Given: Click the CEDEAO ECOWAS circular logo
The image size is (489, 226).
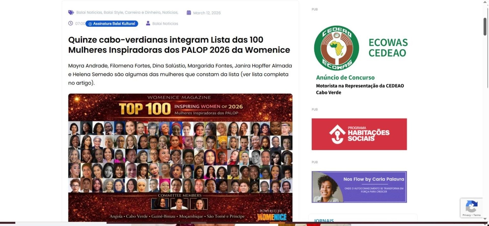Looking at the screenshot, I should (336, 48).
